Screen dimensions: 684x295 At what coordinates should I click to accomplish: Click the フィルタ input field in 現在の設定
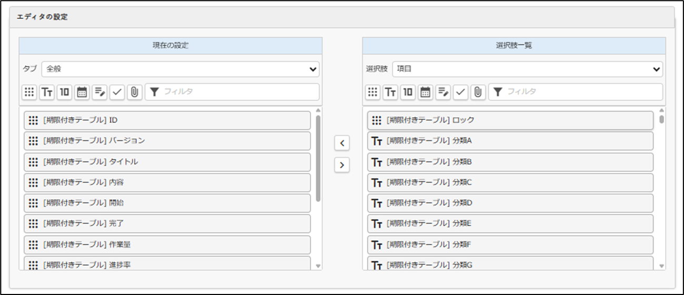[237, 92]
